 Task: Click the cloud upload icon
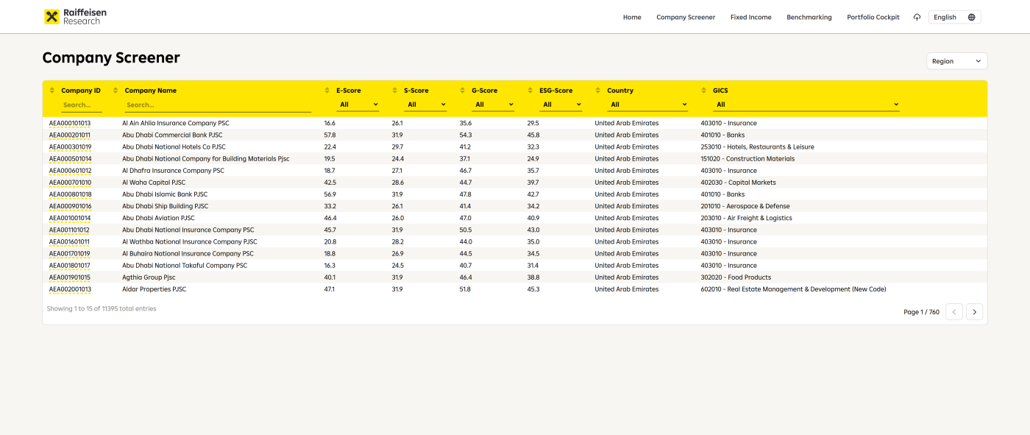pos(917,17)
